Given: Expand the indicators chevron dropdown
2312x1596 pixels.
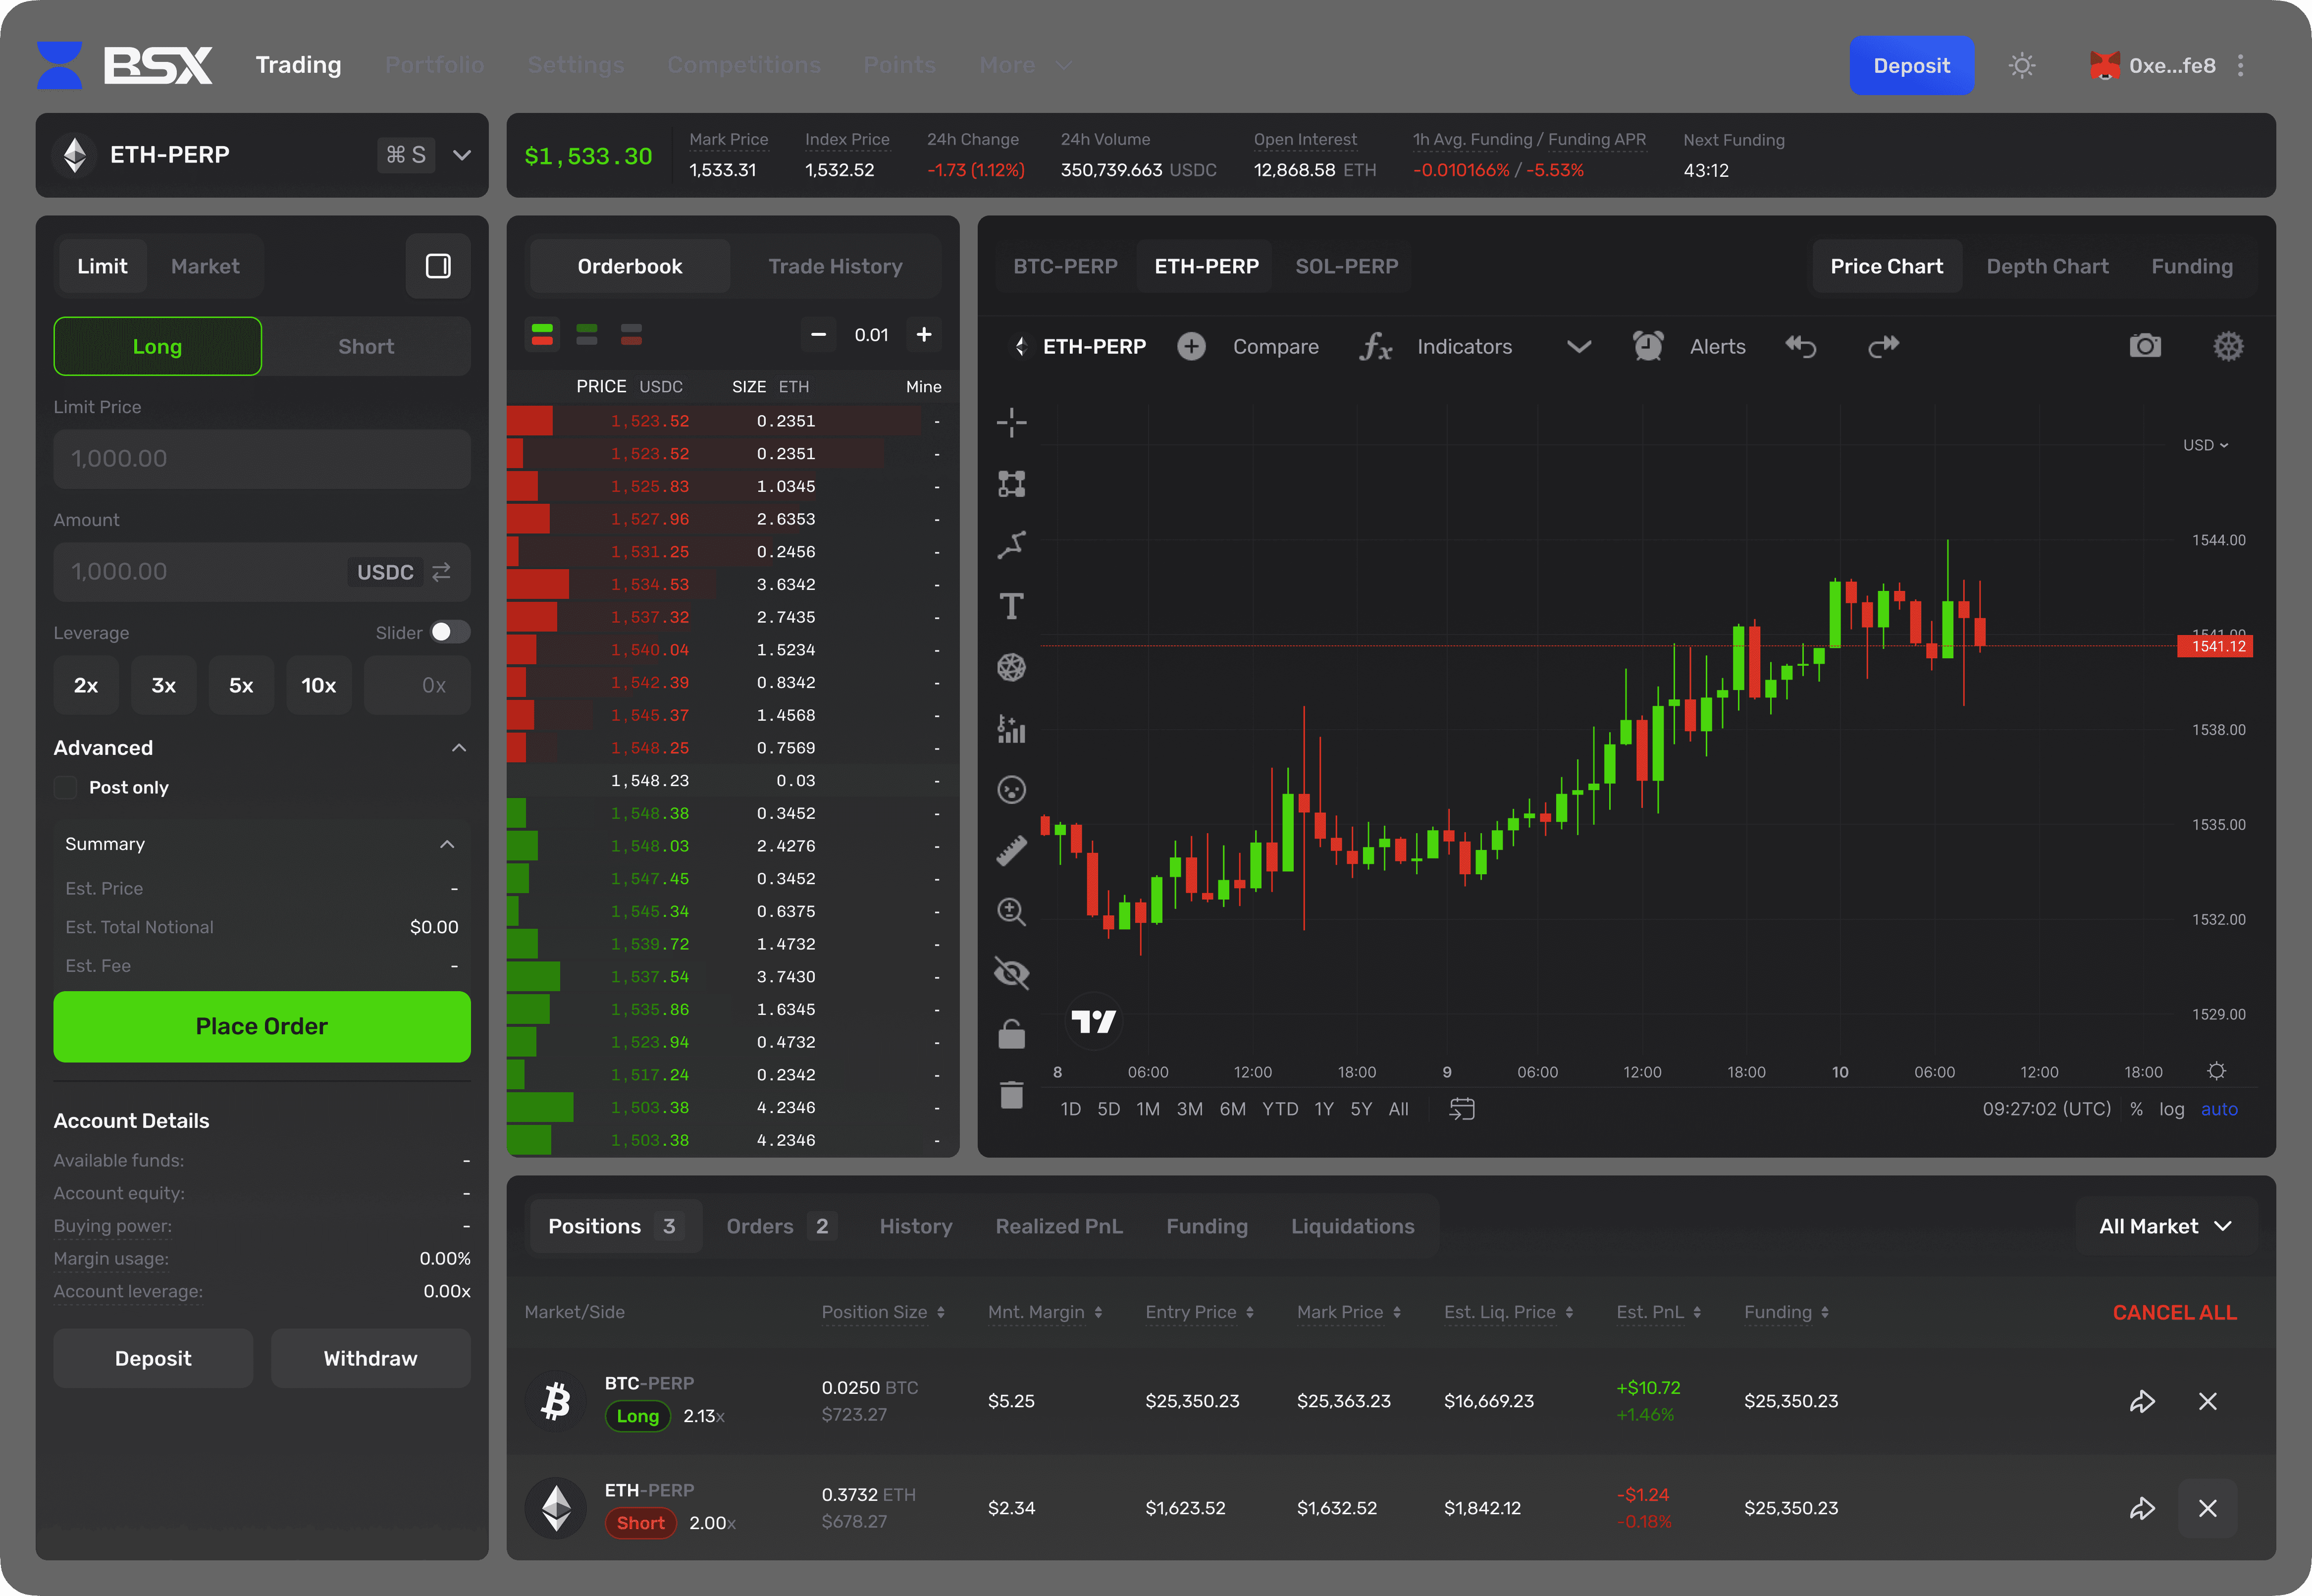Looking at the screenshot, I should pos(1578,347).
